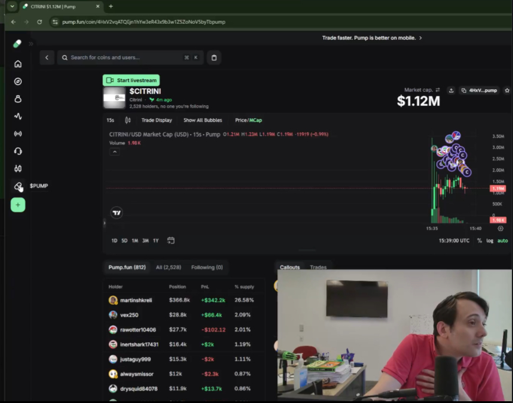The image size is (513, 403).
Task: Click the browser back arrow
Action: point(14,22)
